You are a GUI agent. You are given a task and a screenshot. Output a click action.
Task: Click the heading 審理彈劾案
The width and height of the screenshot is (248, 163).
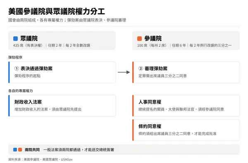[156, 69]
